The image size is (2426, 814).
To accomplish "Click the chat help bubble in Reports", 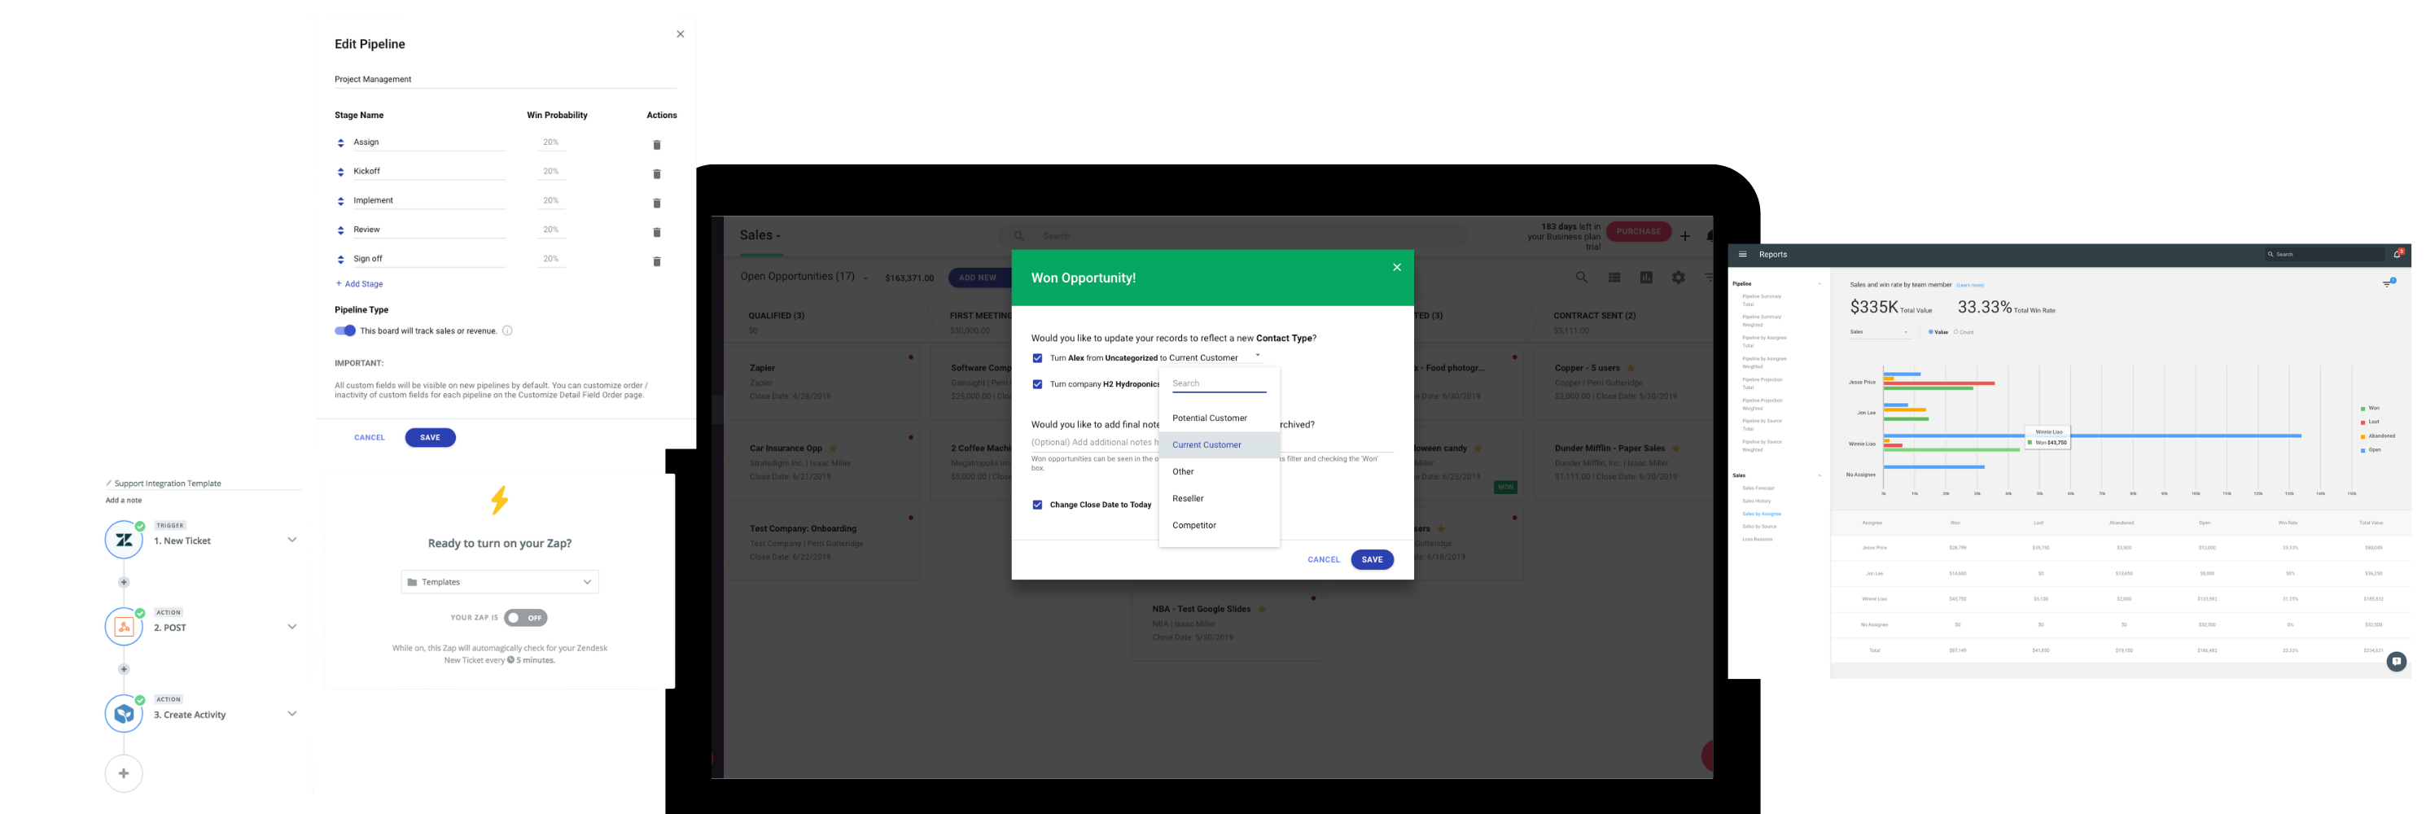I will pos(2397,661).
